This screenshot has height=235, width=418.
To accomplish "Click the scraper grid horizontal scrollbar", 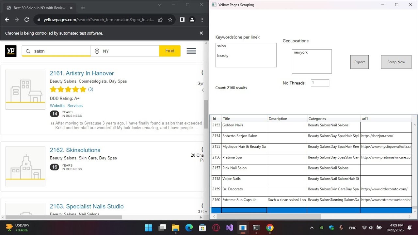I will click(x=268, y=216).
